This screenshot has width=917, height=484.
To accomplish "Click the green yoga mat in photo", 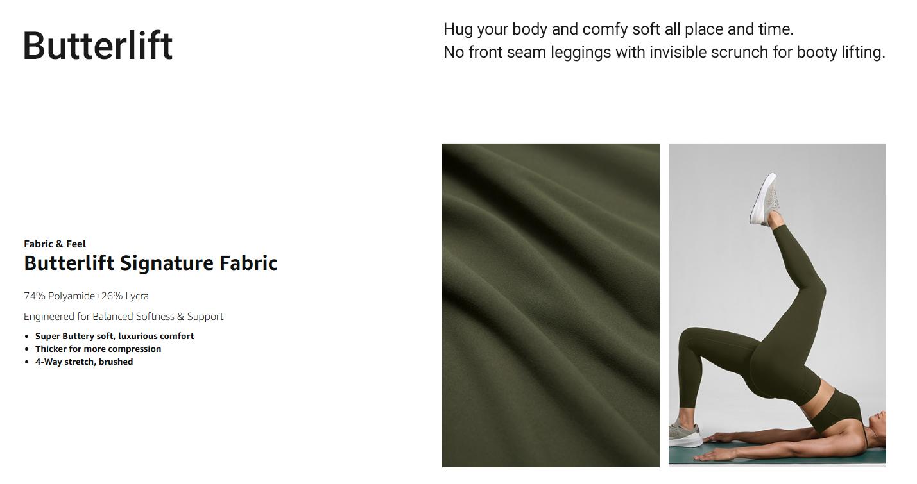I will [777, 452].
